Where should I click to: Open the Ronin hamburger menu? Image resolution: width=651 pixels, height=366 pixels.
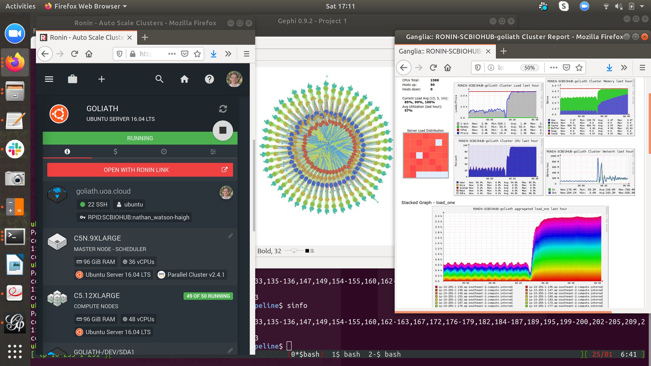pos(49,79)
